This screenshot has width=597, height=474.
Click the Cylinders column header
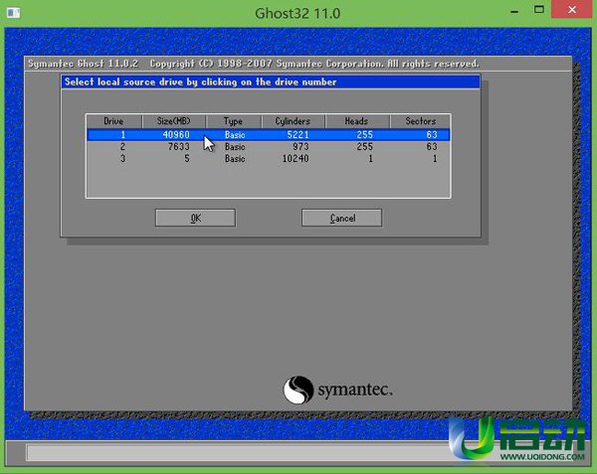coord(294,121)
